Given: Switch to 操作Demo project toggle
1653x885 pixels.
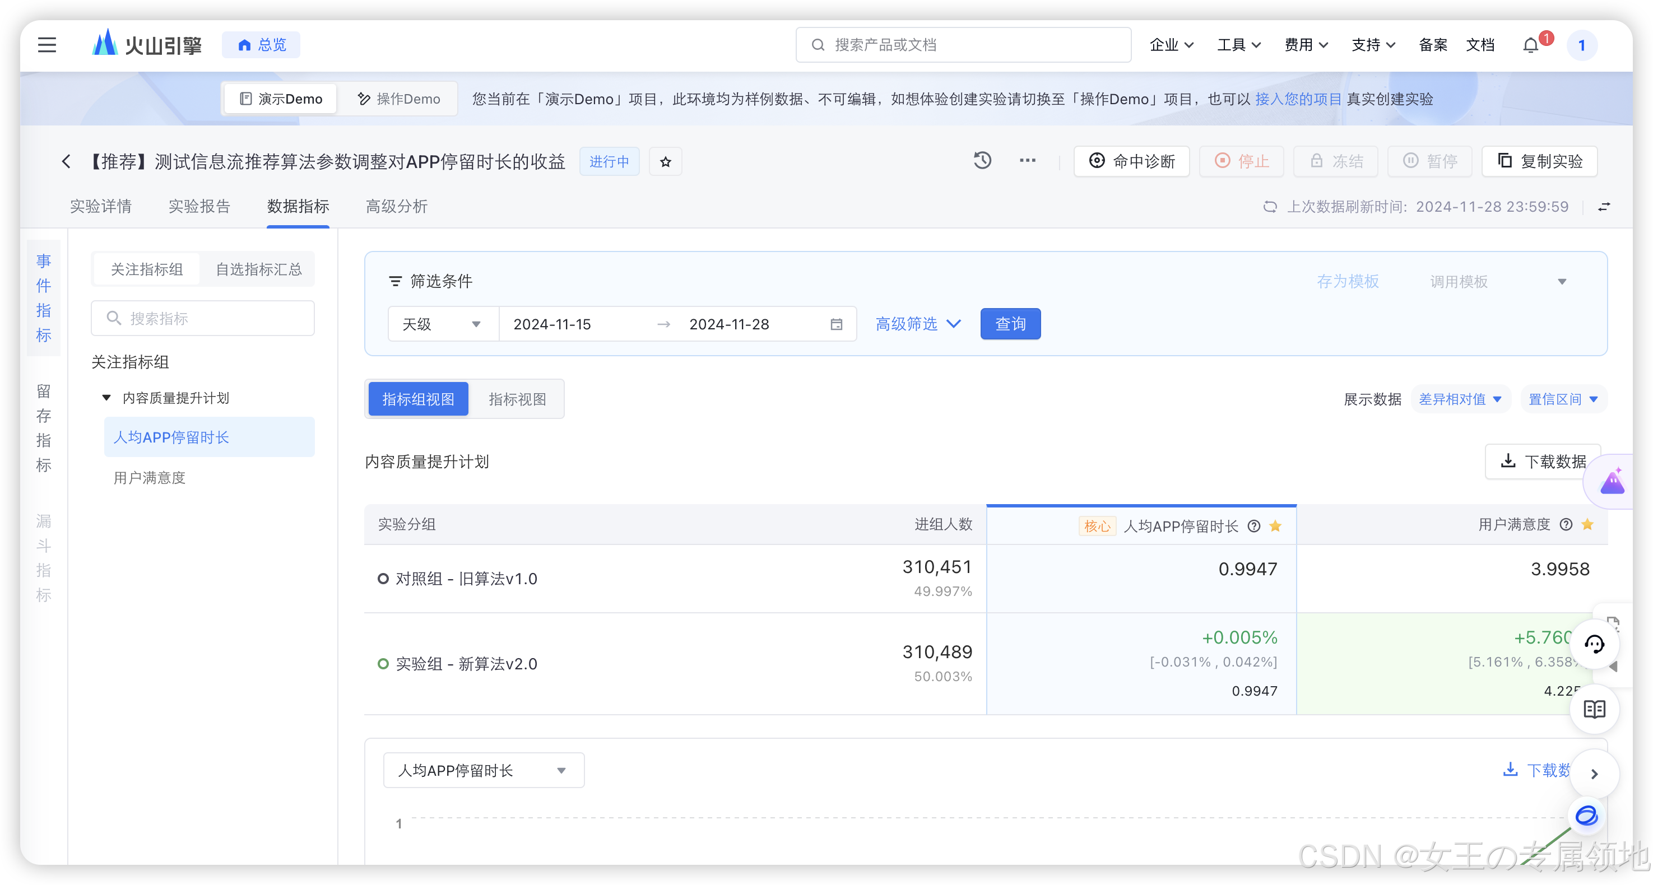Looking at the screenshot, I should (x=398, y=99).
